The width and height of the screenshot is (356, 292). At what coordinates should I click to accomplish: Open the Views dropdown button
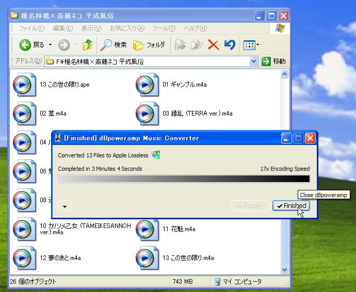[251, 45]
